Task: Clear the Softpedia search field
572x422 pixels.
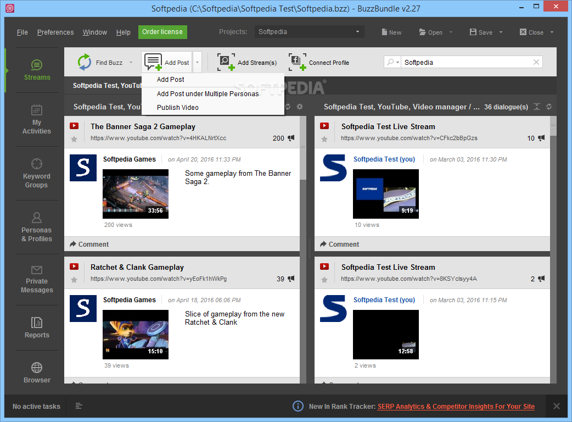Action: pyautogui.click(x=536, y=62)
